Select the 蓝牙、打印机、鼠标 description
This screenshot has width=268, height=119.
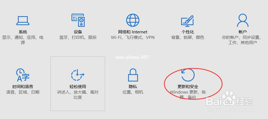(78, 37)
